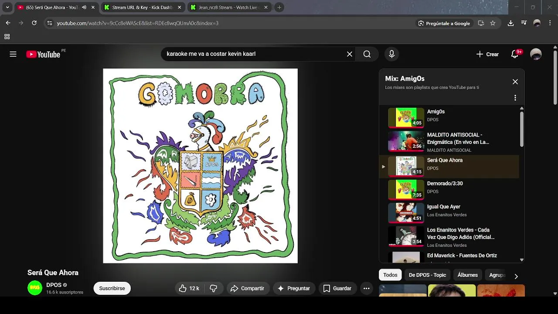
Task: Bookmark this page with the star
Action: click(493, 23)
